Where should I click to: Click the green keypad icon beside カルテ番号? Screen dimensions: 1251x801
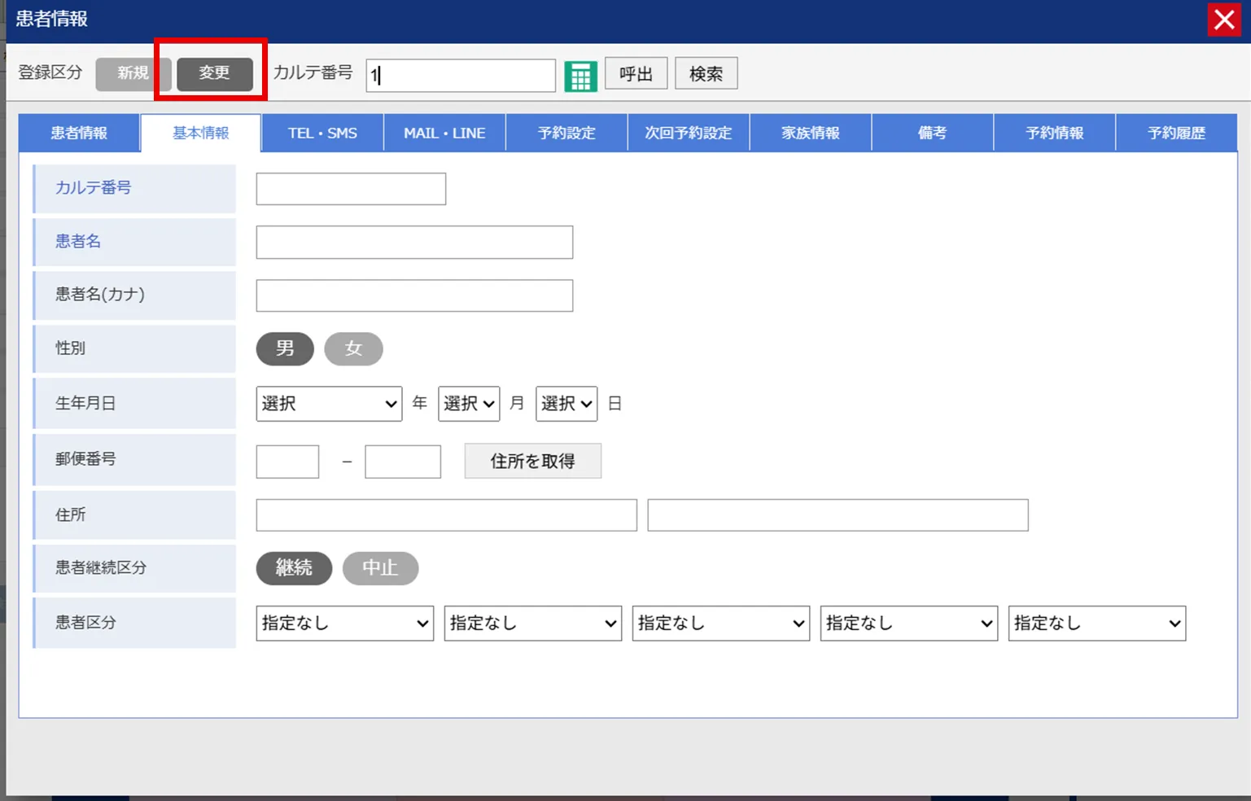point(580,76)
